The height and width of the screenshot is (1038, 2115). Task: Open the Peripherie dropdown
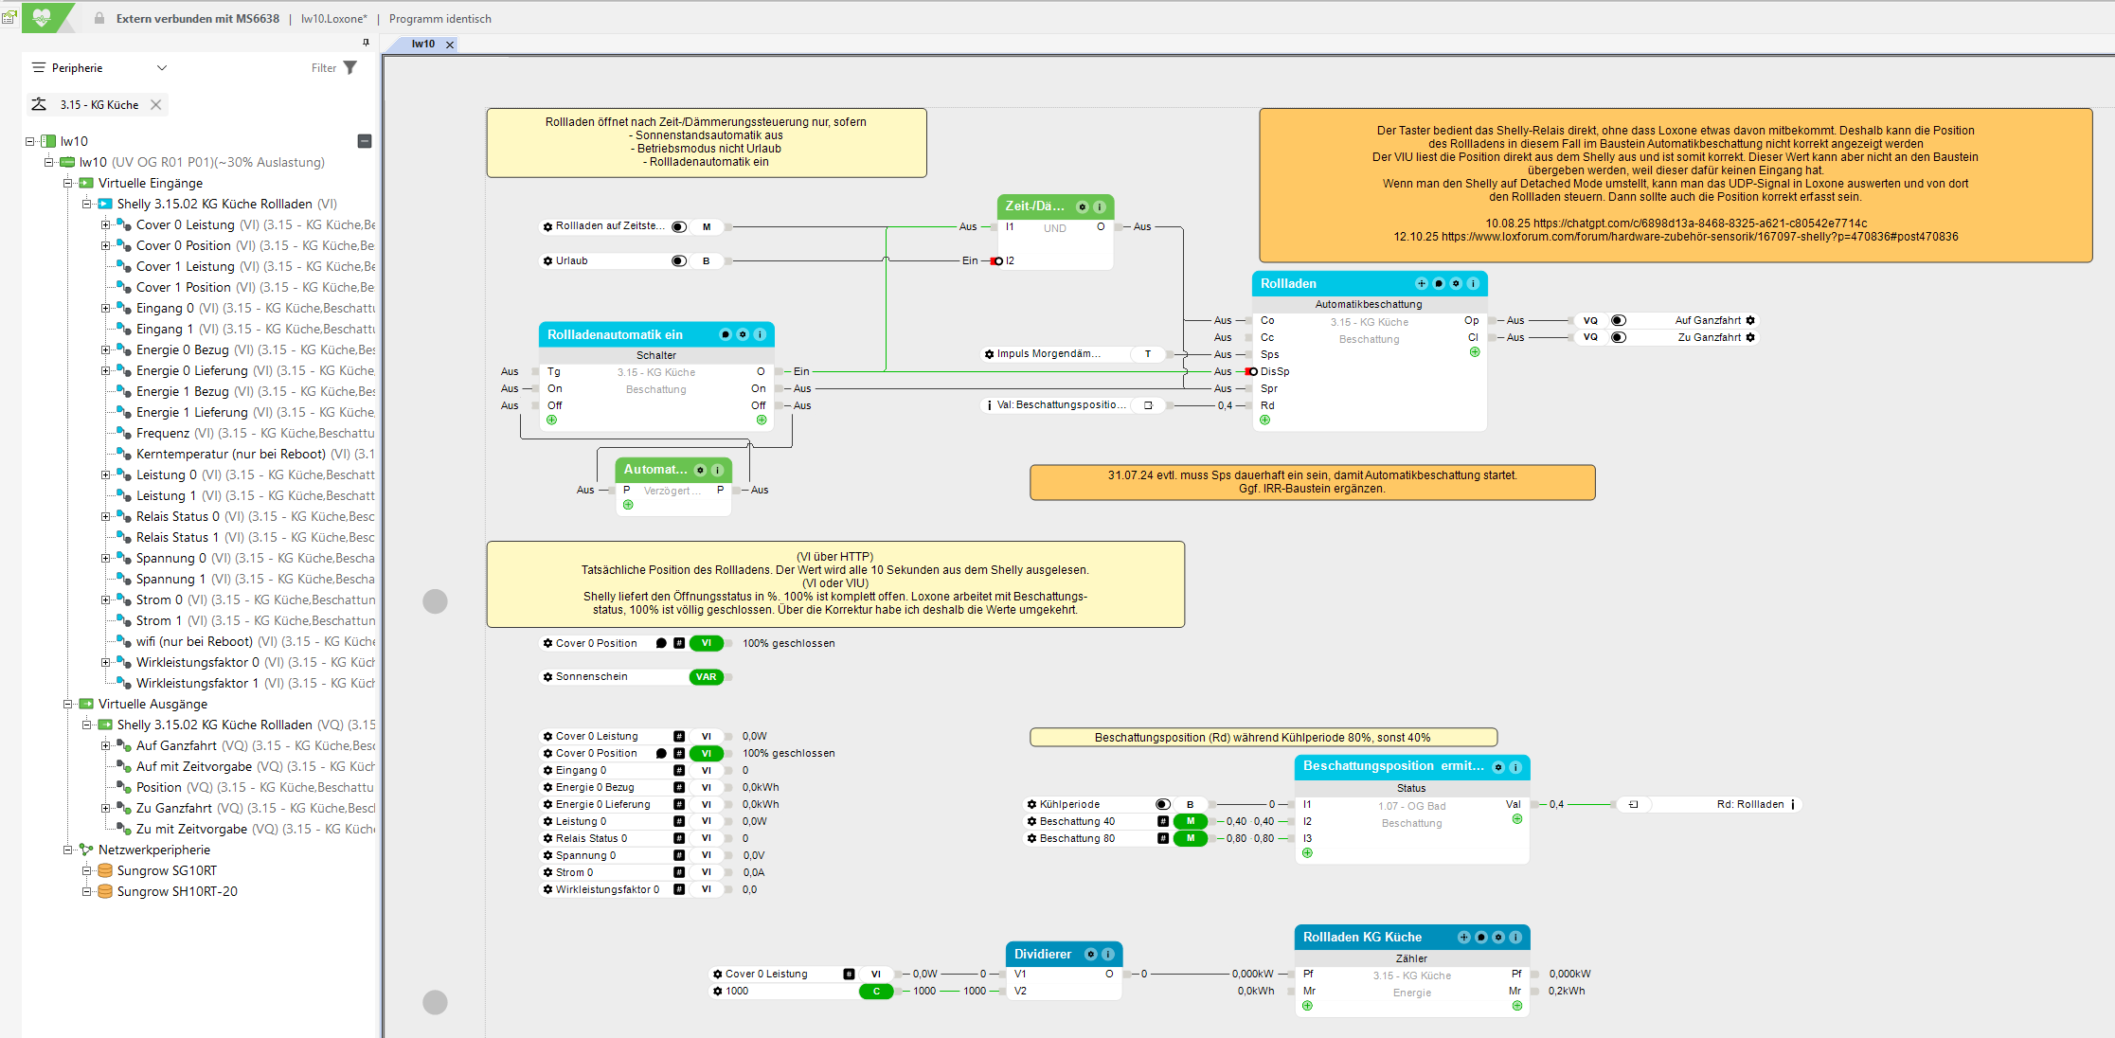point(161,68)
